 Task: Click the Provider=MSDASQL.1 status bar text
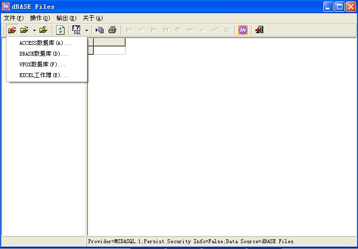[x=190, y=241]
